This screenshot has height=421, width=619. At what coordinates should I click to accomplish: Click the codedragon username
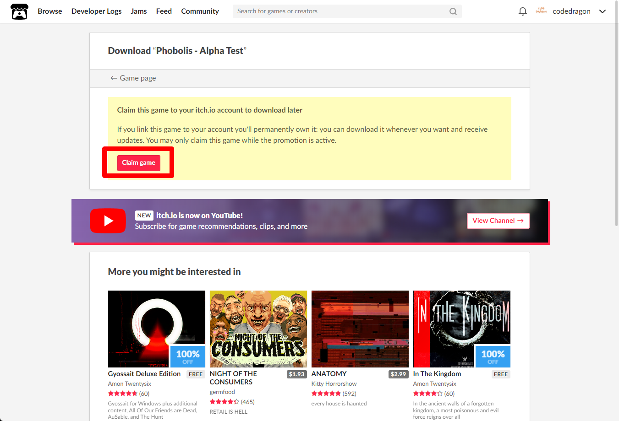pos(571,11)
